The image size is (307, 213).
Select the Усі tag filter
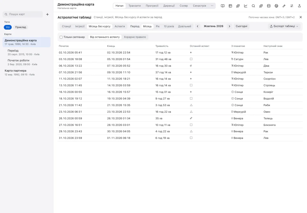8,27
